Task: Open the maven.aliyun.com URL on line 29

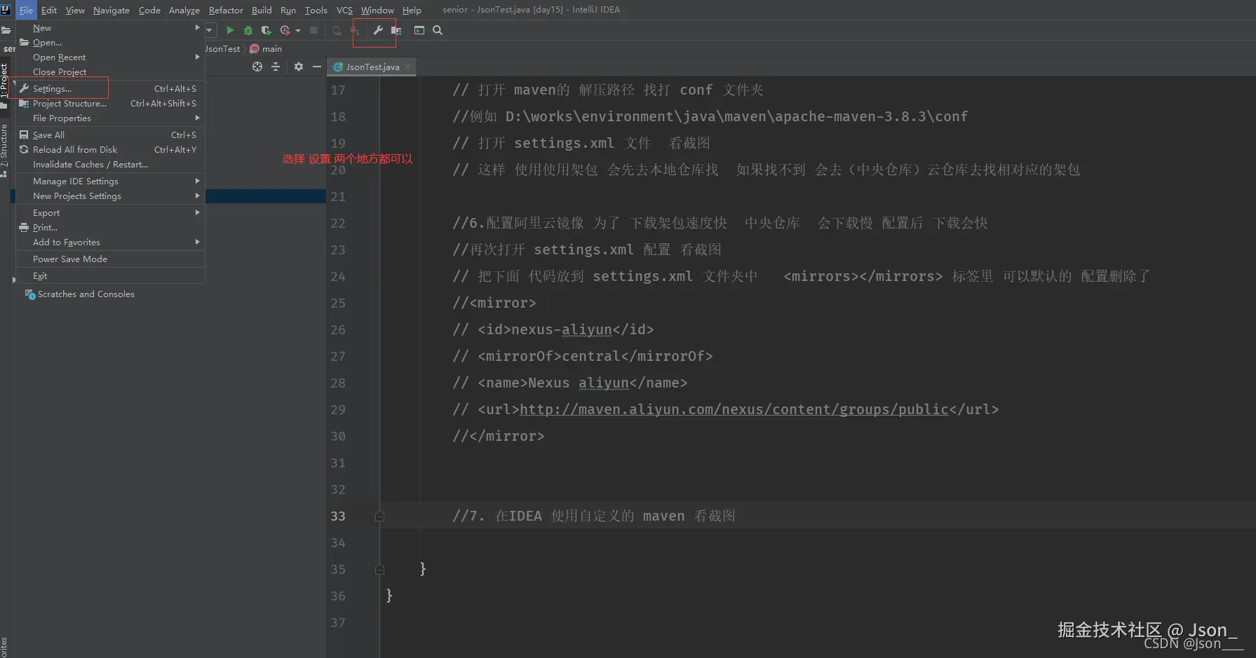Action: [x=734, y=410]
